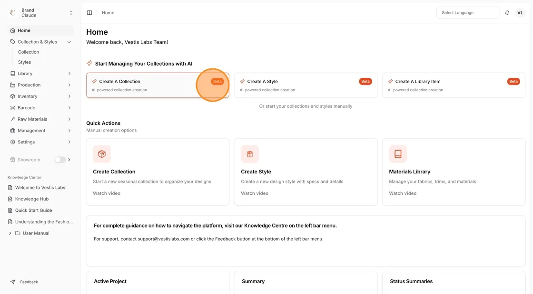The height and width of the screenshot is (294, 533).
Task: Click the Raw Materials tool icon
Action: coord(12,119)
